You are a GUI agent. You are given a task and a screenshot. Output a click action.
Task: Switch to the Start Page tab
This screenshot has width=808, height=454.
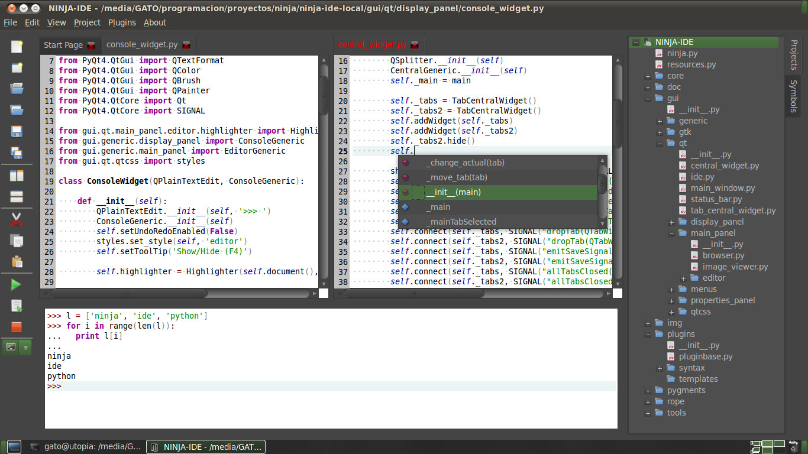coord(63,45)
